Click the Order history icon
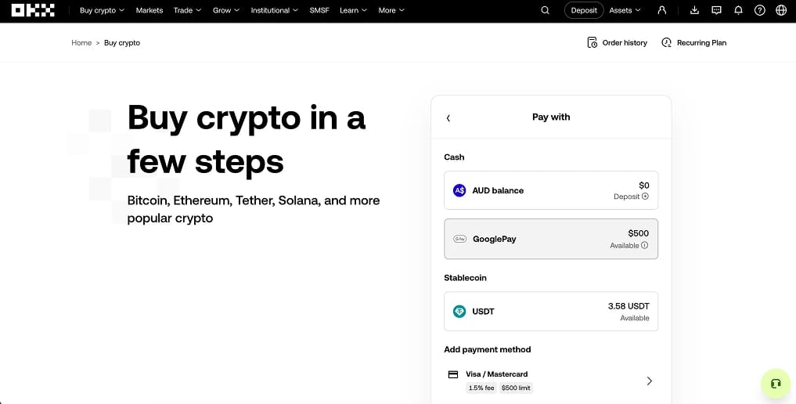796x404 pixels. pos(592,42)
